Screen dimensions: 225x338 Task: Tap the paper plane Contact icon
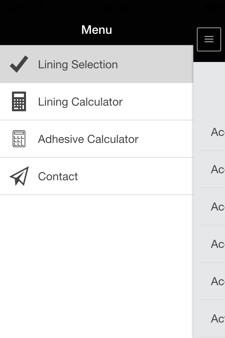[19, 176]
